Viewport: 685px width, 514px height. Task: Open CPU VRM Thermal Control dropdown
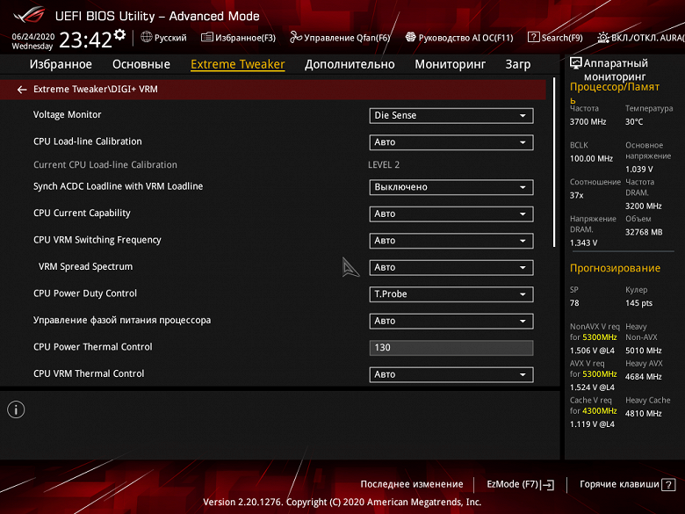pyautogui.click(x=451, y=374)
